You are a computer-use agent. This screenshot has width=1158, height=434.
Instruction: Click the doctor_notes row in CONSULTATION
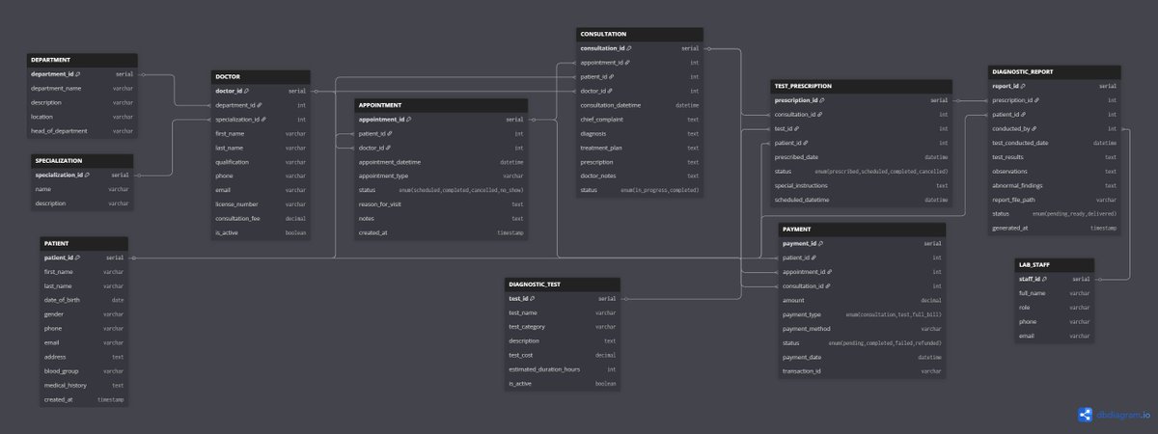pos(640,176)
